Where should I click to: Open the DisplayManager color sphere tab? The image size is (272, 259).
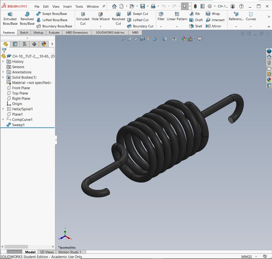click(44, 44)
